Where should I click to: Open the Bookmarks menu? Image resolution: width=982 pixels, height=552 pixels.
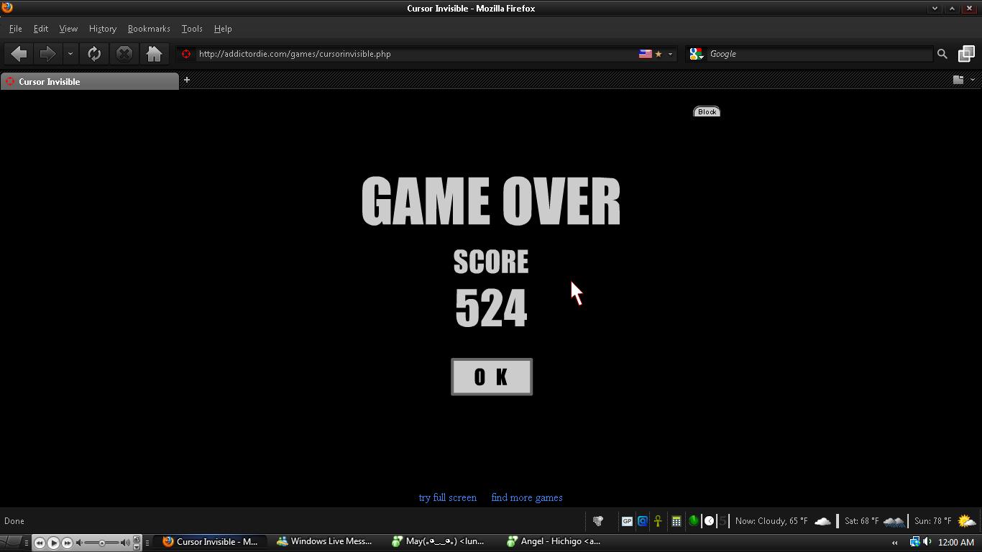149,29
